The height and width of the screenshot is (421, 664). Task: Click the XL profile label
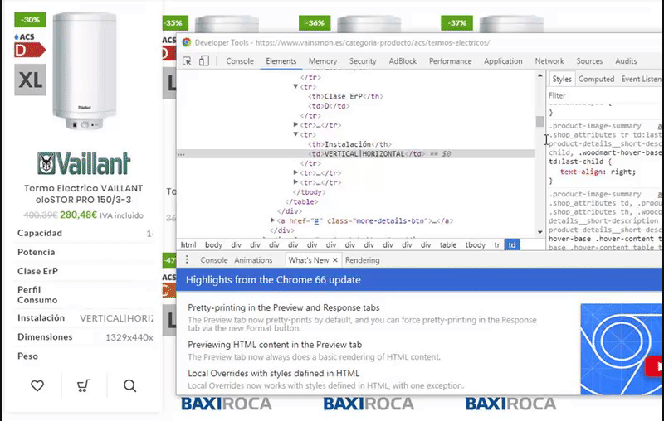click(x=30, y=80)
